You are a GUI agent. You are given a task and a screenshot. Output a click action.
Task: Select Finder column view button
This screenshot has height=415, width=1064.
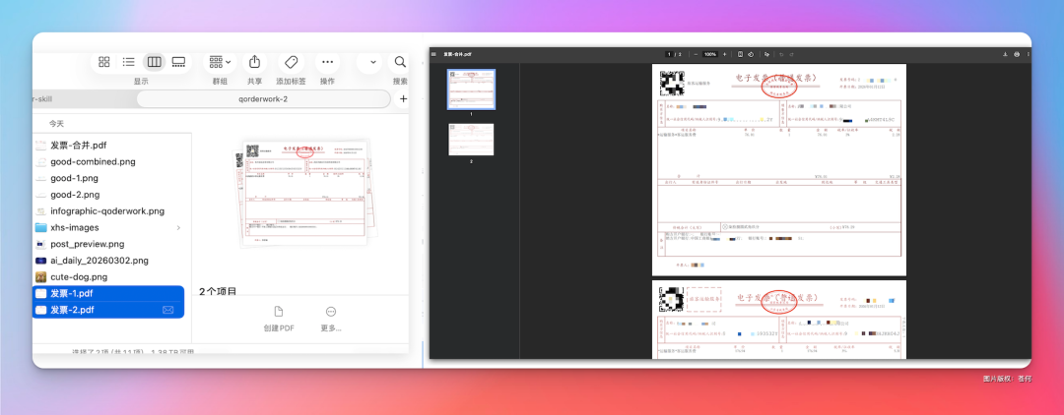click(x=154, y=62)
